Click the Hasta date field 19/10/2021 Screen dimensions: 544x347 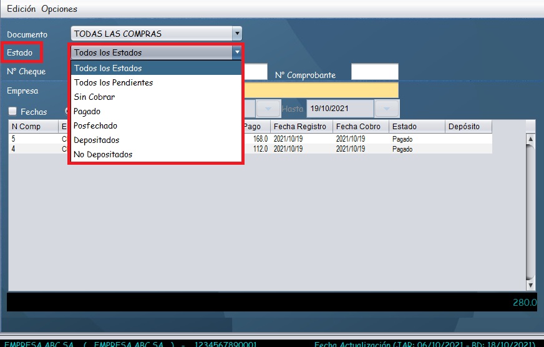(340, 109)
